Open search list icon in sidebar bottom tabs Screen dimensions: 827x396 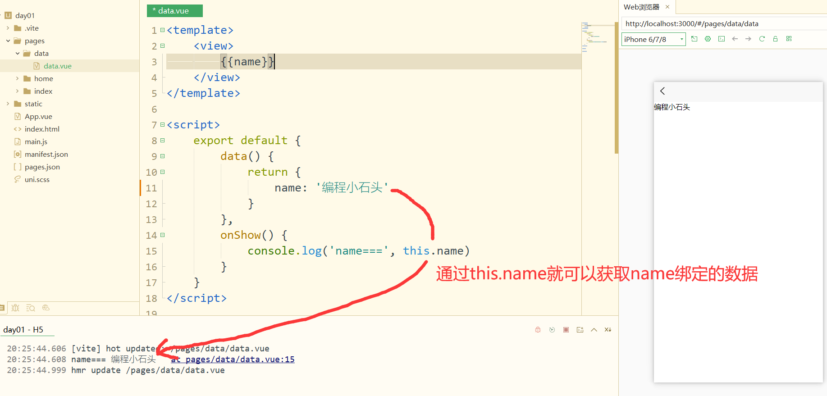click(x=31, y=308)
